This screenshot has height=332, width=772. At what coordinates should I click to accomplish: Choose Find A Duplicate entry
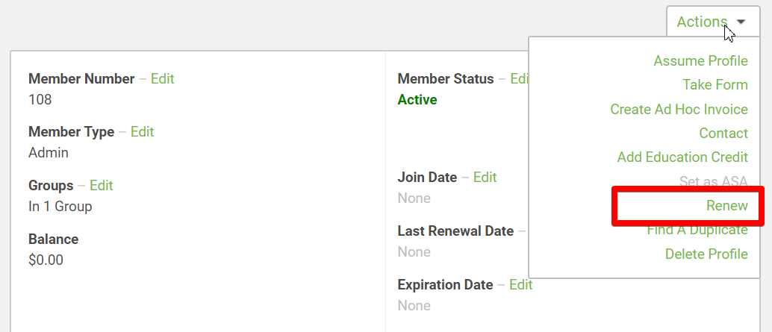tap(697, 230)
